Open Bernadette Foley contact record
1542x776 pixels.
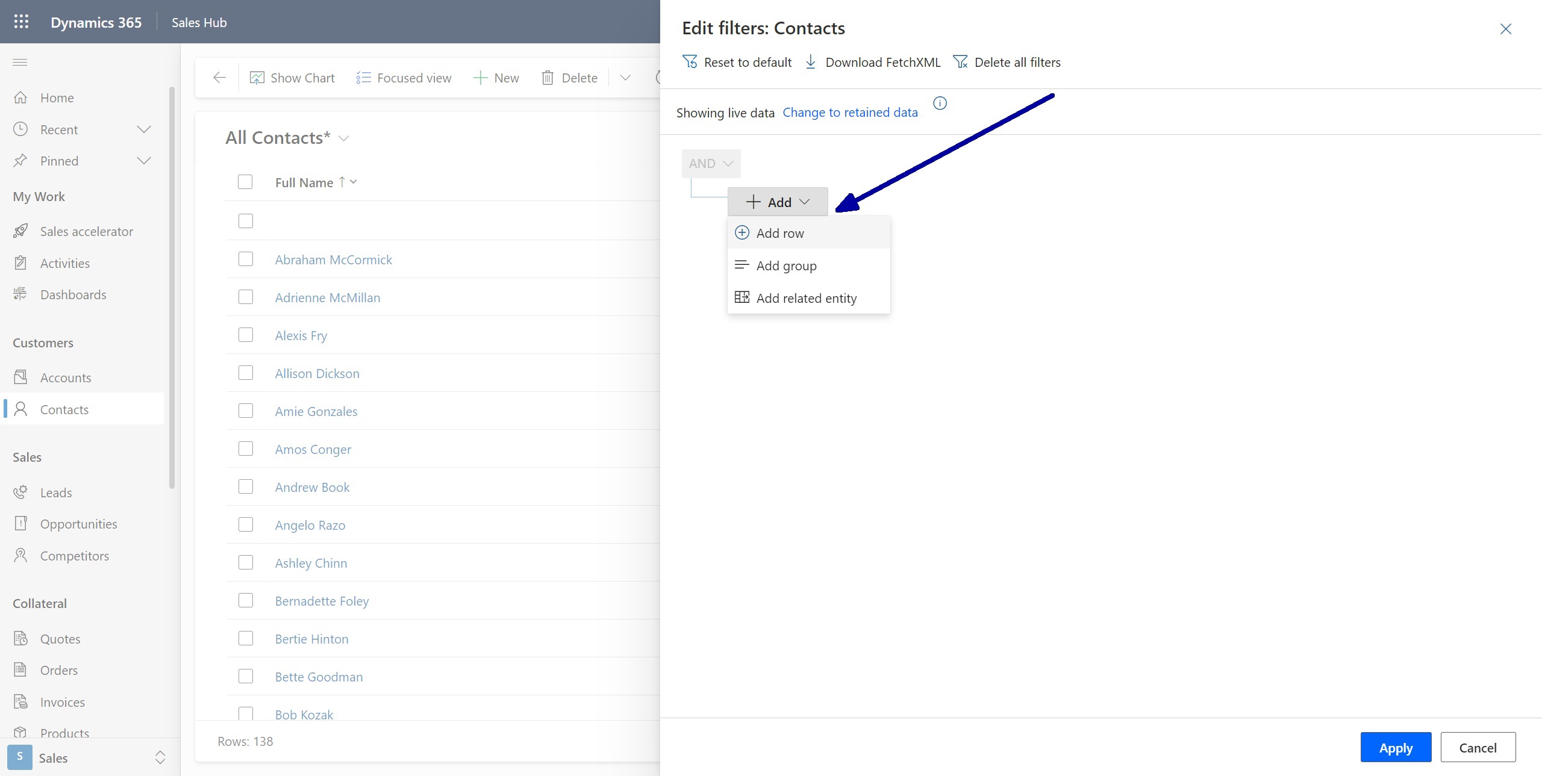click(322, 601)
